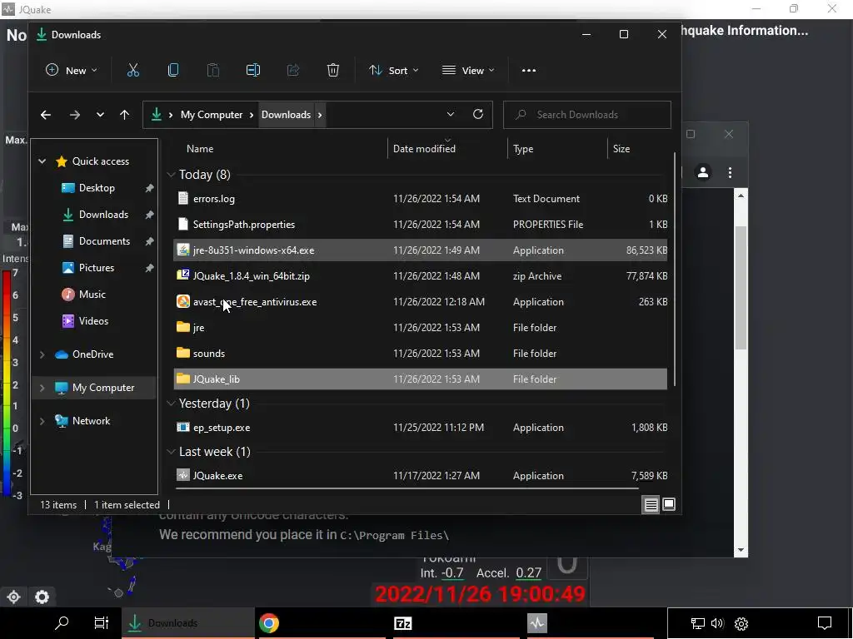Click the Delete trash can icon
The width and height of the screenshot is (853, 639).
tap(333, 70)
